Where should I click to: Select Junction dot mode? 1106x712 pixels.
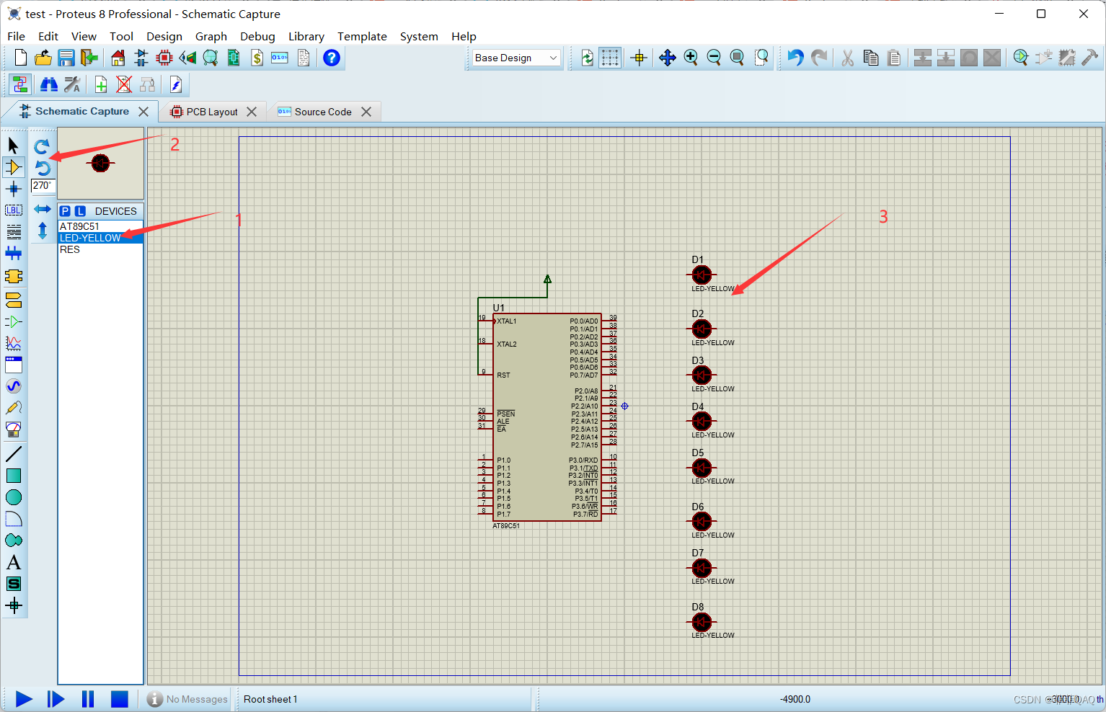pyautogui.click(x=13, y=189)
